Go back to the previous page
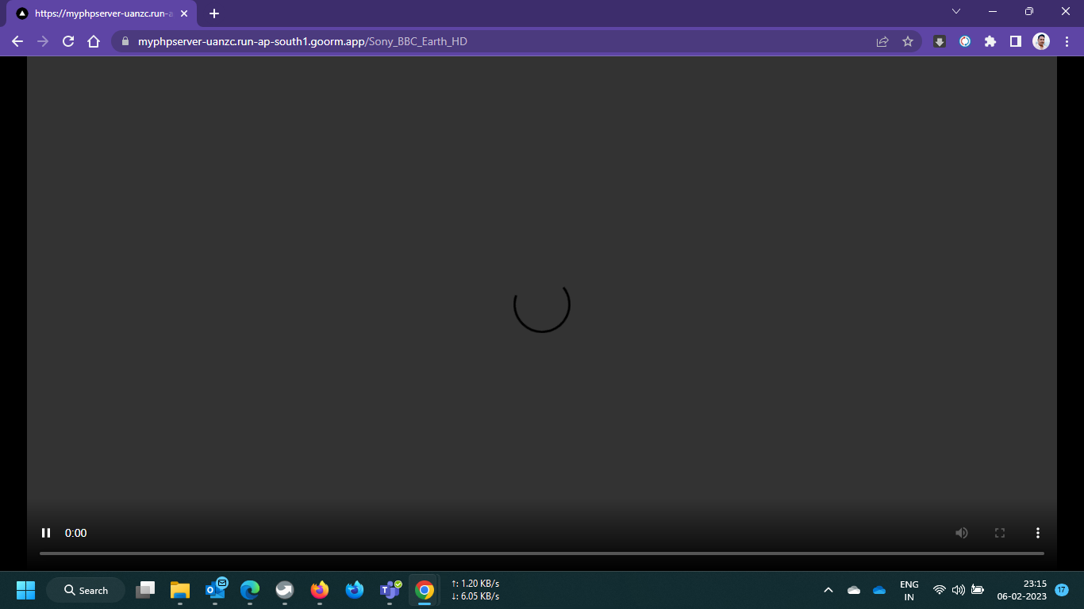 17,41
